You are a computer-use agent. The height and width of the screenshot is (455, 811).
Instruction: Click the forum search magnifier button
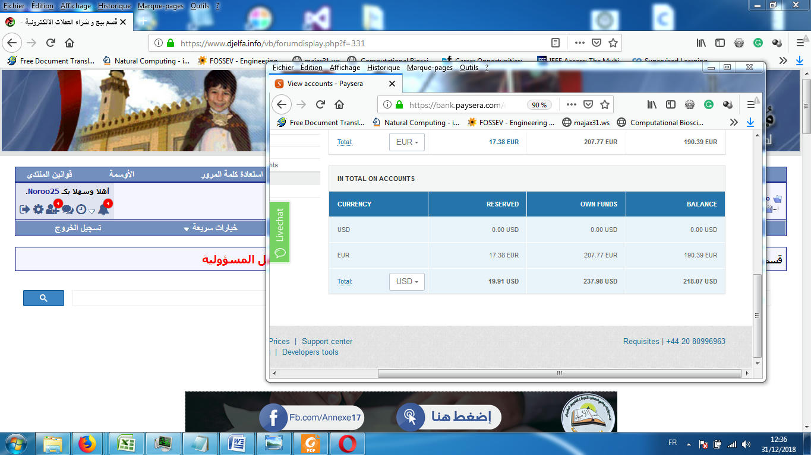click(43, 298)
